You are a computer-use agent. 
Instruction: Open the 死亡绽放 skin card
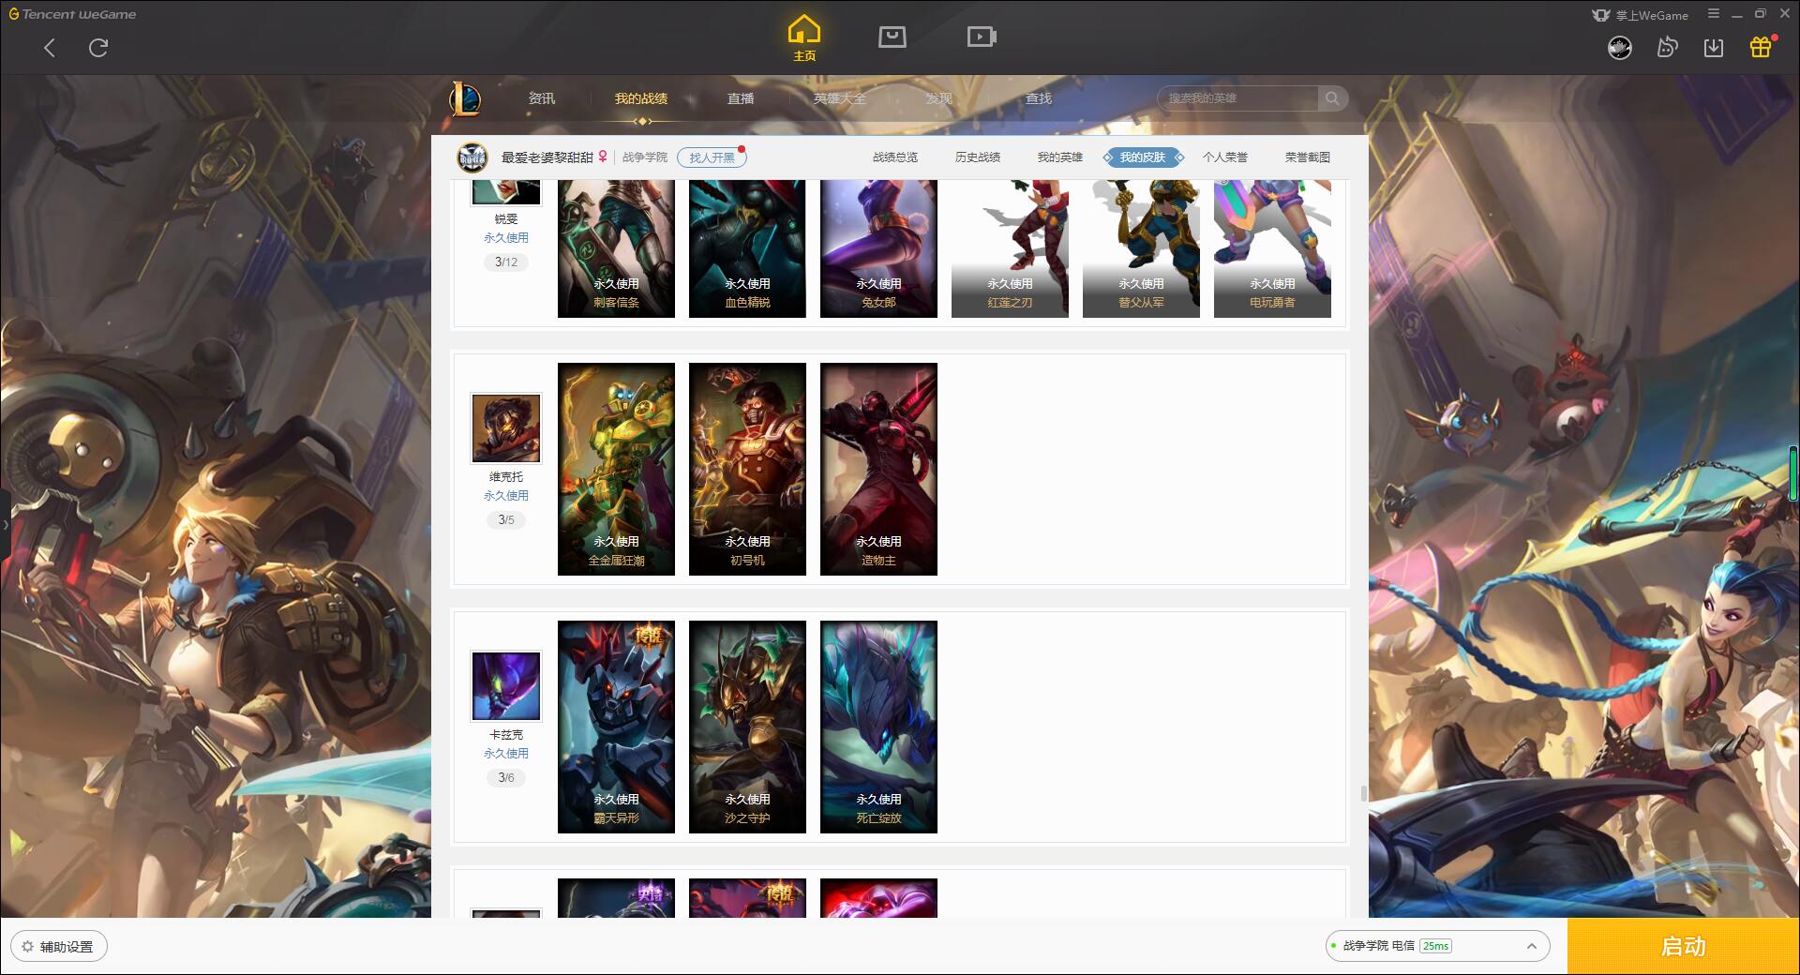878,727
